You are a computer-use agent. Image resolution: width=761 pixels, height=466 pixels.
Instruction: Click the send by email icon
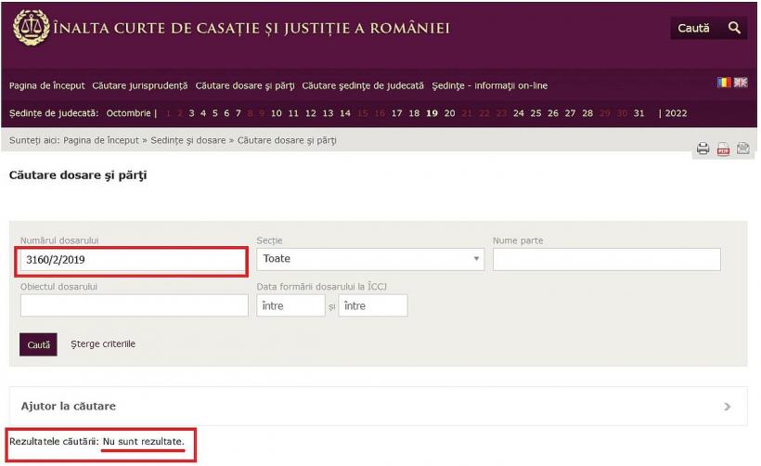[x=742, y=149]
